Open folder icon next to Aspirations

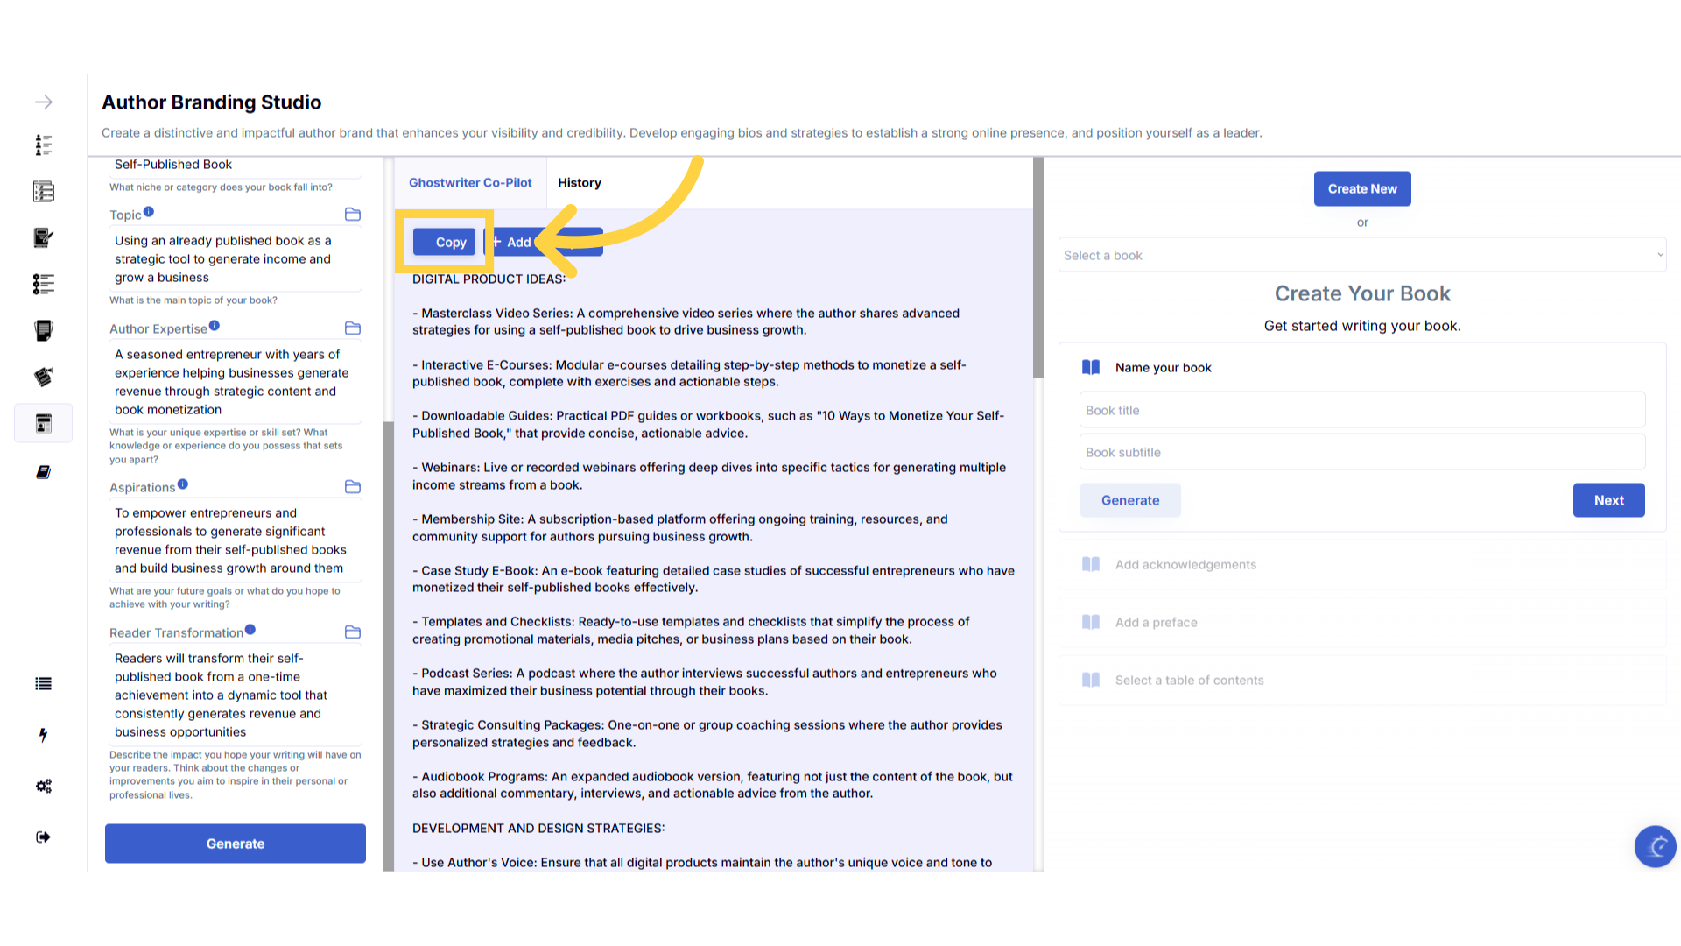[x=353, y=487]
